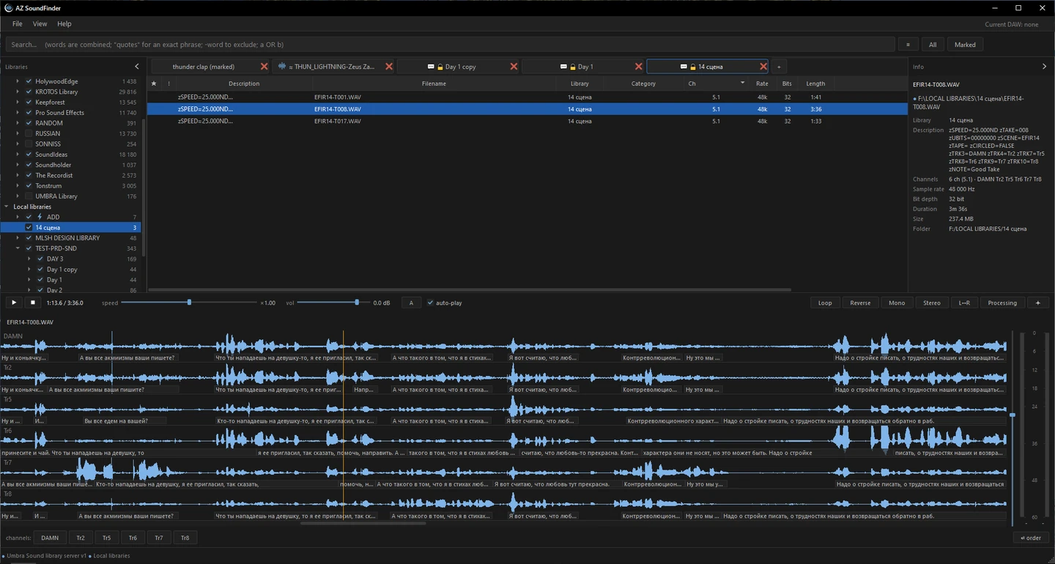This screenshot has height=564, width=1055.
Task: Enable Loop playback button
Action: [x=825, y=303]
